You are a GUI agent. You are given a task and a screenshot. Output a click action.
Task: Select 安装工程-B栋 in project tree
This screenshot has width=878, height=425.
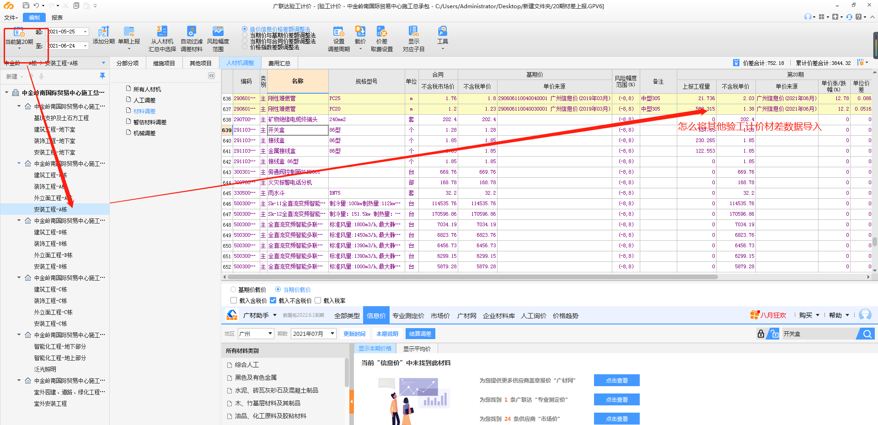(50, 266)
